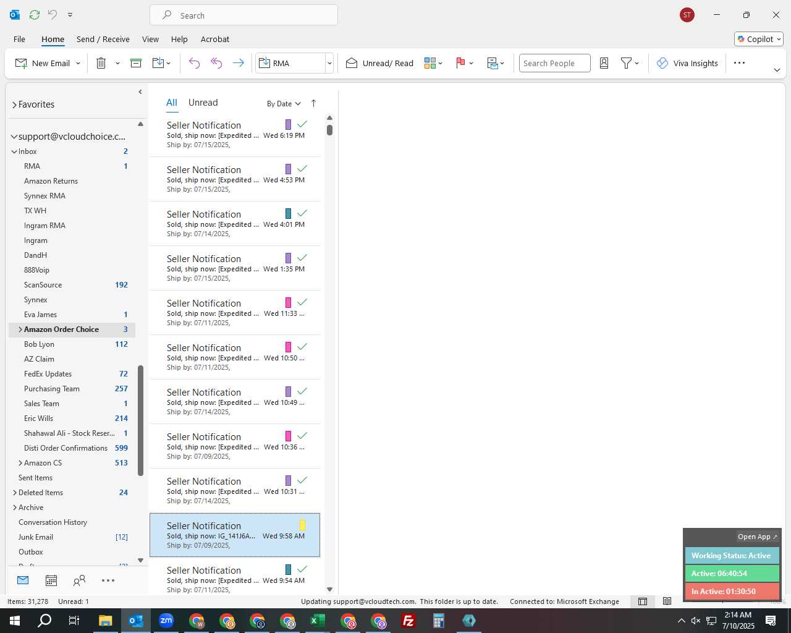
Task: Click the Undo icon in title bar
Action: (53, 14)
